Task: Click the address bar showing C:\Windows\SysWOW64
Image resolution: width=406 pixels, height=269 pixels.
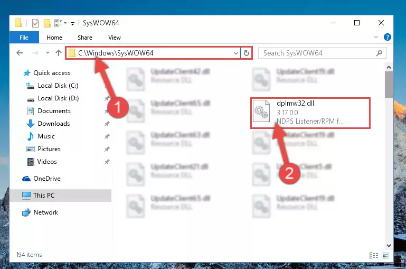Action: point(153,53)
